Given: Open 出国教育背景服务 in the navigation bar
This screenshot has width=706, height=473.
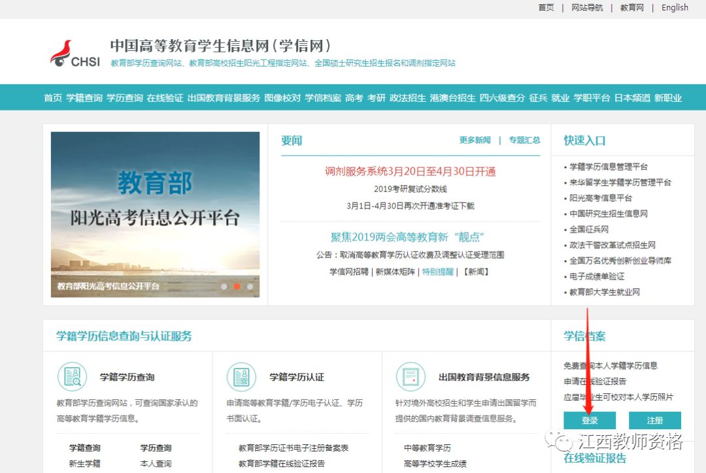Looking at the screenshot, I should pyautogui.click(x=224, y=97).
